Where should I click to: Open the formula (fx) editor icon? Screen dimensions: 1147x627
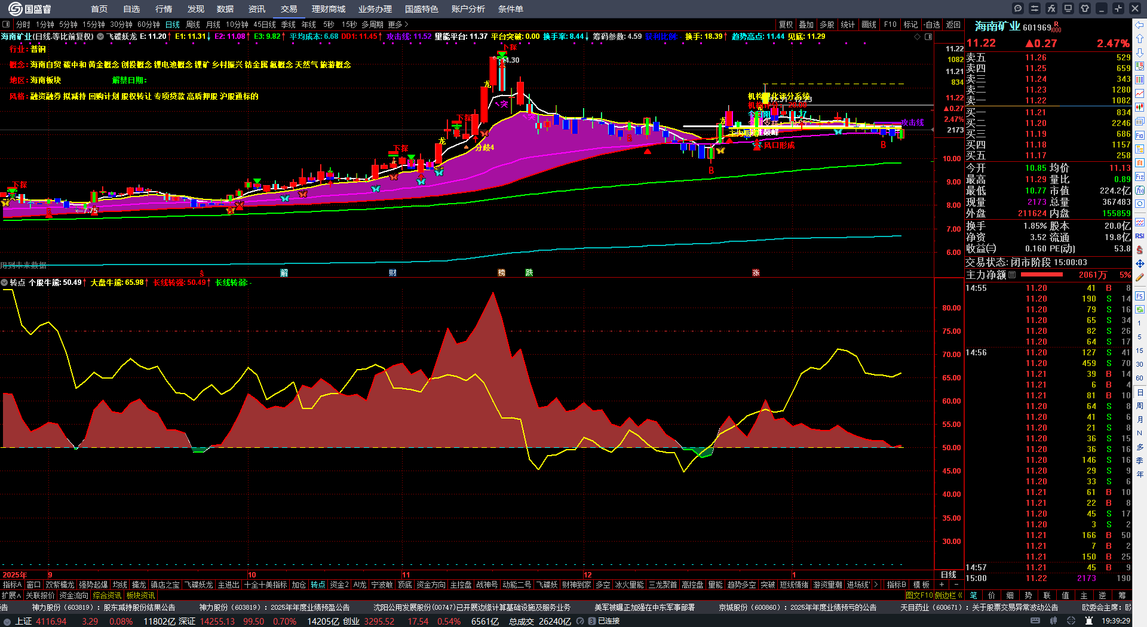pos(1051,8)
